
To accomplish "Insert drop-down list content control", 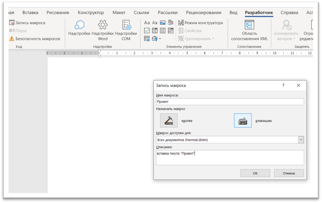I will click(x=163, y=31).
